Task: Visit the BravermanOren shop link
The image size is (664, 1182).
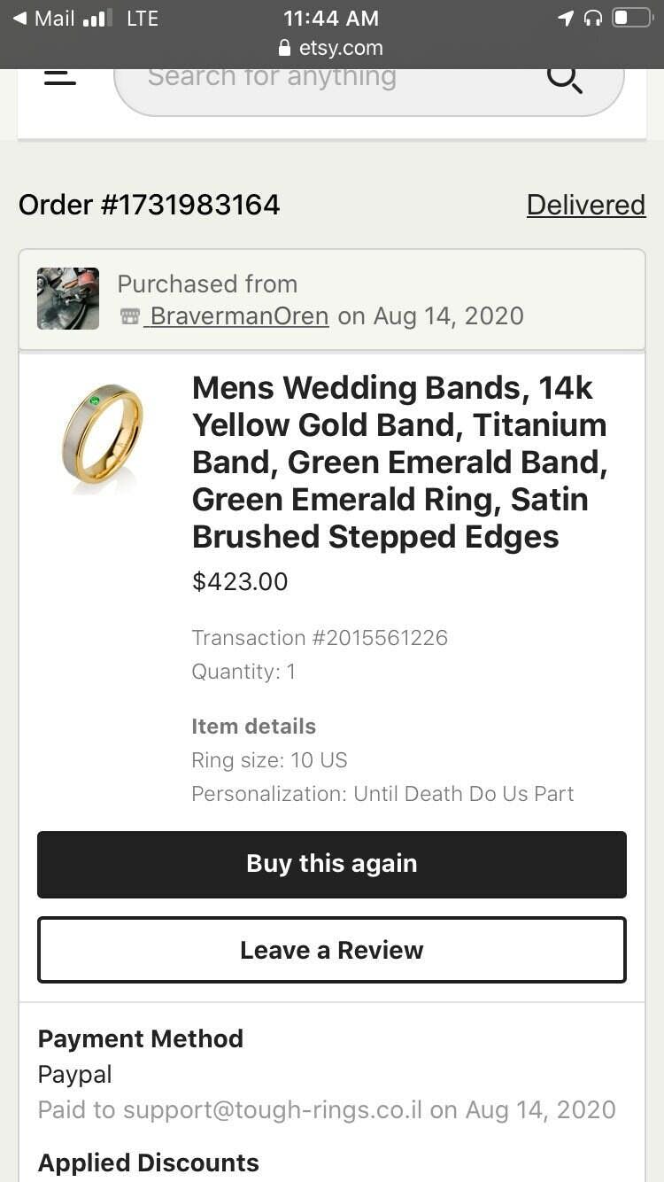Action: 239,316
